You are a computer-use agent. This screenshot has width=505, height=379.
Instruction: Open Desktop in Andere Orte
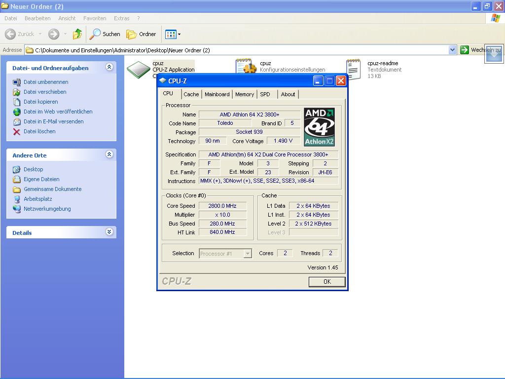pos(33,169)
